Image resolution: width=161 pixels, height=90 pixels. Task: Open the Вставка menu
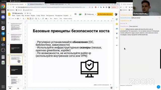point(27,15)
